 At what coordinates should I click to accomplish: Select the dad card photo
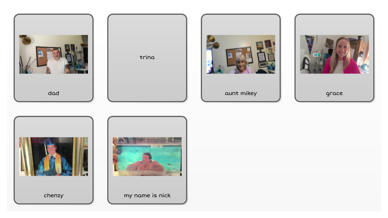tap(53, 54)
